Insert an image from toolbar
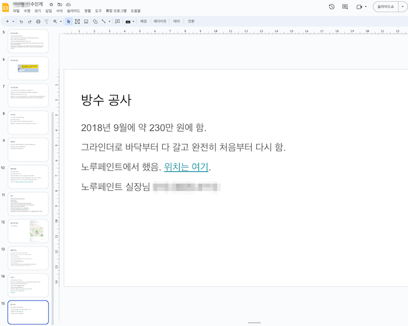This screenshot has height=326, width=408. 86,22
